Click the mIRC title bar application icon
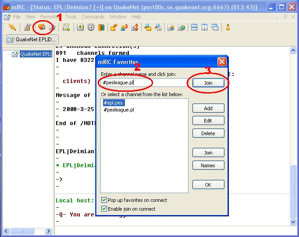This screenshot has width=299, height=237. pos(6,7)
